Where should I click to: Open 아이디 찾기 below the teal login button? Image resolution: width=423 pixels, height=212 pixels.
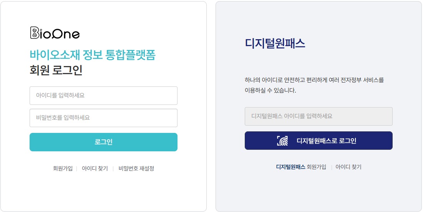pyautogui.click(x=95, y=169)
